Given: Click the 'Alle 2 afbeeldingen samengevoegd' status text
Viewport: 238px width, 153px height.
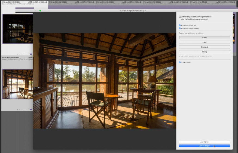Looking at the screenshot, I should [194, 19].
